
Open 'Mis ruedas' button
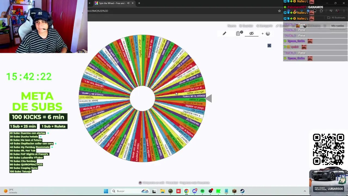point(338,26)
